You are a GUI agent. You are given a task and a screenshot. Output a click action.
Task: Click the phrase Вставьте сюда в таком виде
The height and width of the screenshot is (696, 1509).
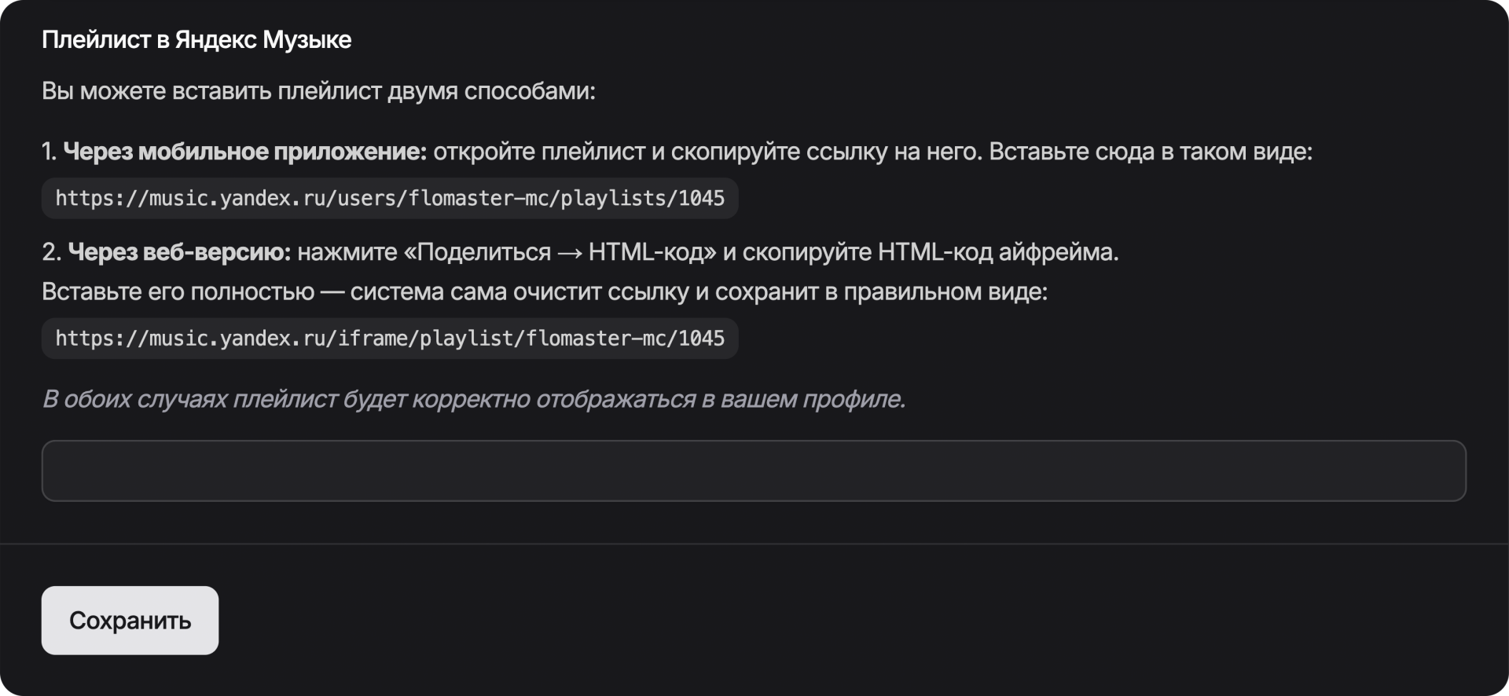[x=1151, y=152]
